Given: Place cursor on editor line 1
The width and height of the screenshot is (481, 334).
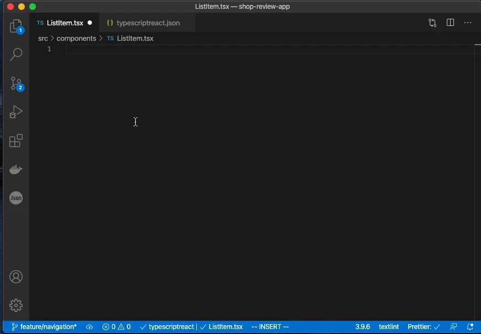Looking at the screenshot, I should pos(270,49).
